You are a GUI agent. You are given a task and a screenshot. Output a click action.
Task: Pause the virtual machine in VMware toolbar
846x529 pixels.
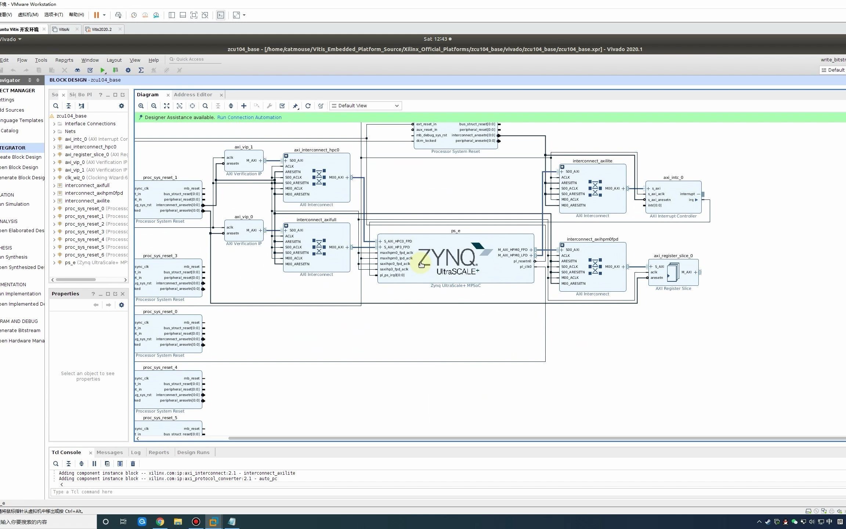pyautogui.click(x=96, y=15)
